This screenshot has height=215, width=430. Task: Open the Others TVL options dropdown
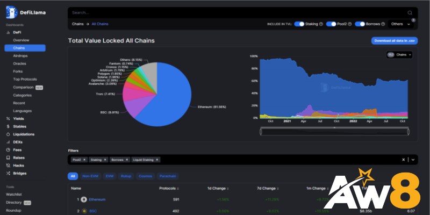pyautogui.click(x=400, y=24)
